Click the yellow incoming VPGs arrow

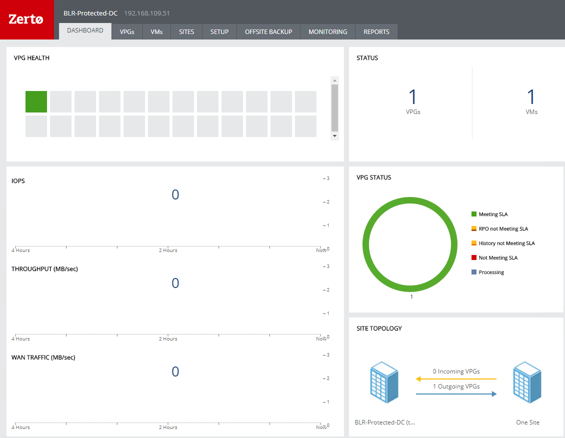point(456,379)
